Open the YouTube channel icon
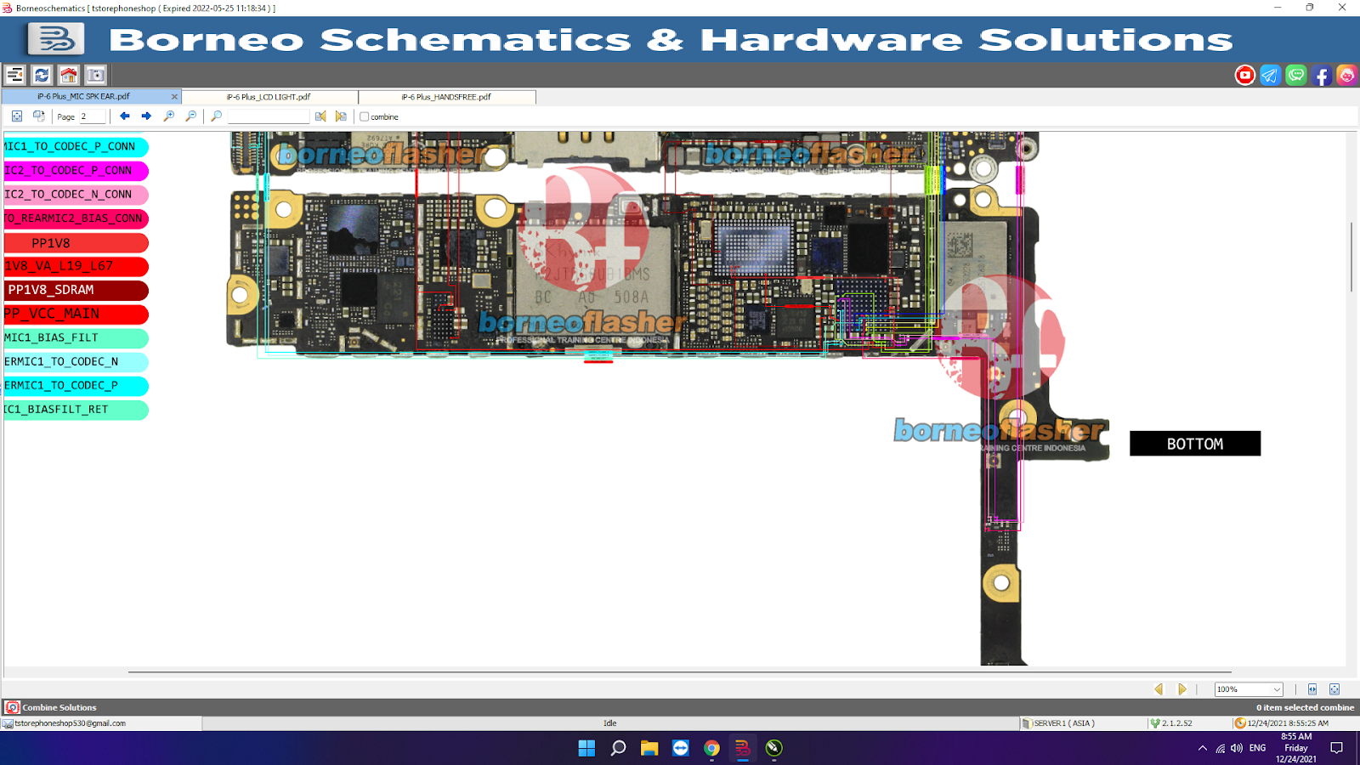1360x765 pixels. 1245,75
